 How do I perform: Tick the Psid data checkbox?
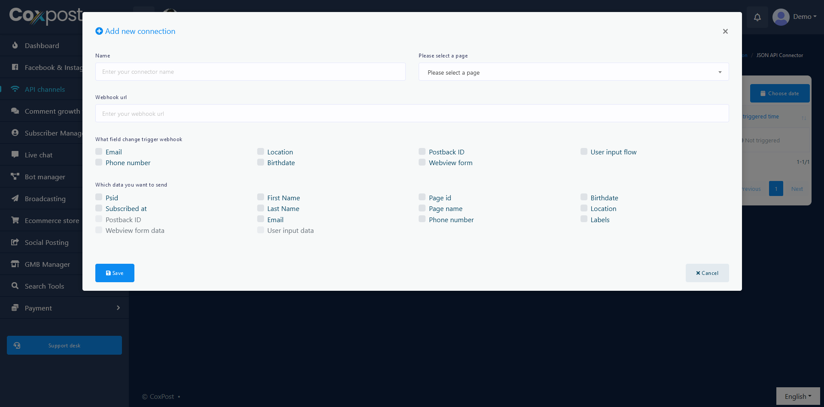pyautogui.click(x=99, y=197)
